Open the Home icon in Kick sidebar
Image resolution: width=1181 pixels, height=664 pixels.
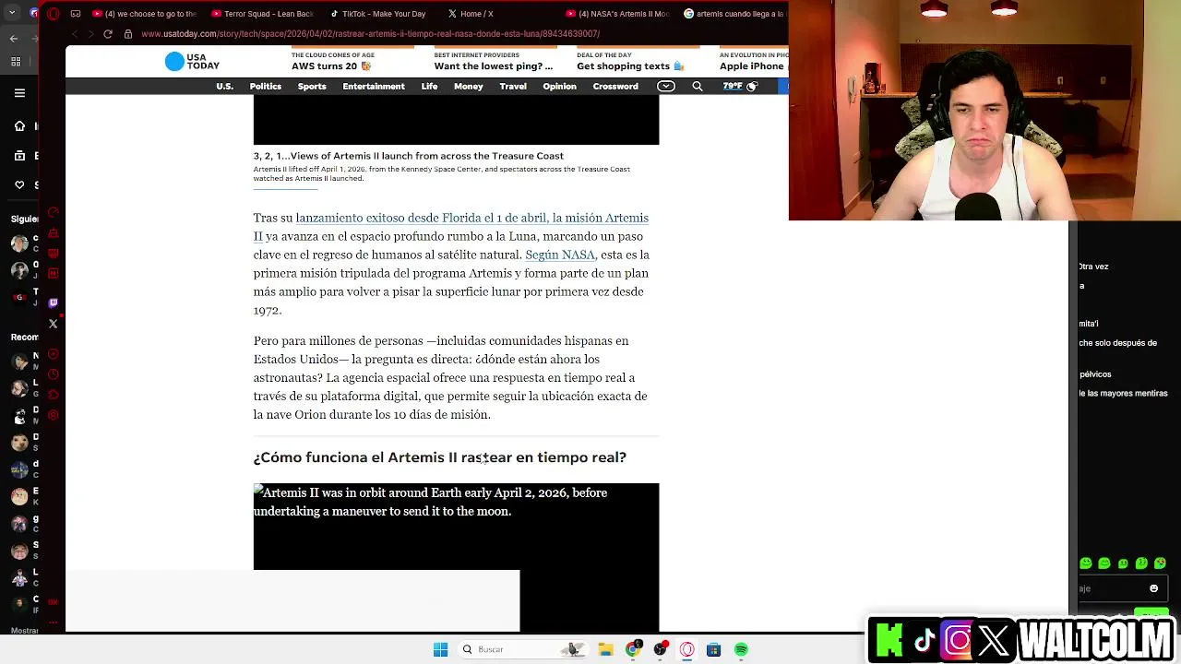(19, 126)
